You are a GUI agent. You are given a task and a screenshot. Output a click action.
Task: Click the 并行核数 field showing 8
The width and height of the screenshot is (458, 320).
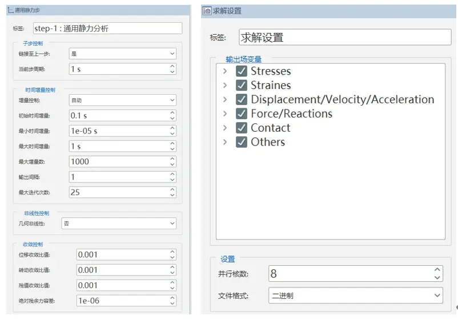point(356,274)
